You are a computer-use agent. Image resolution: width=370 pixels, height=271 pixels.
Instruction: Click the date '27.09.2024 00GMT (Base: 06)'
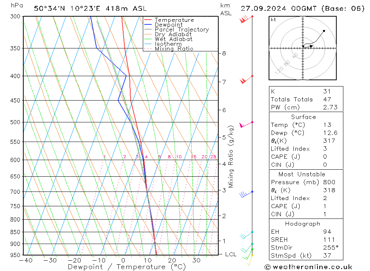pos(303,9)
